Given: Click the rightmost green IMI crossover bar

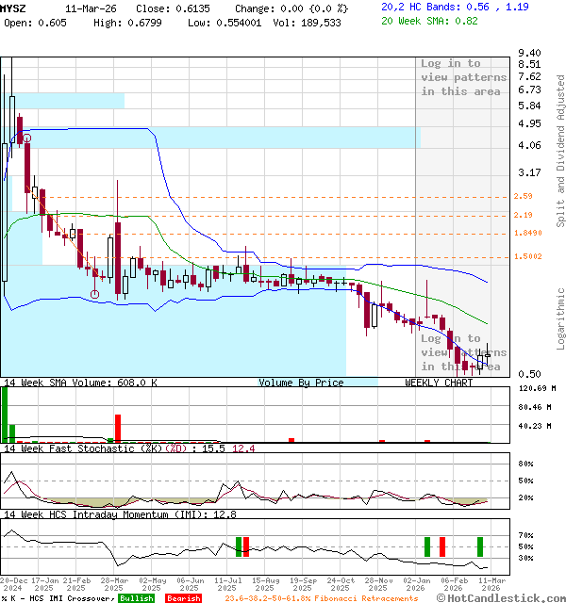Looking at the screenshot, I should [x=480, y=546].
